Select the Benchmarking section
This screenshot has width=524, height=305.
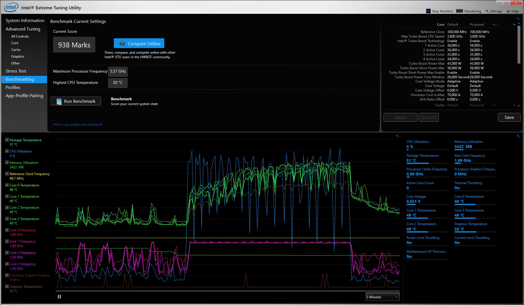pos(24,79)
